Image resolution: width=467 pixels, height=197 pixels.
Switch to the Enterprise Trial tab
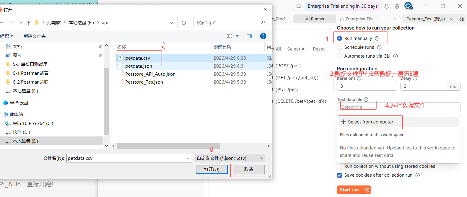click(359, 19)
